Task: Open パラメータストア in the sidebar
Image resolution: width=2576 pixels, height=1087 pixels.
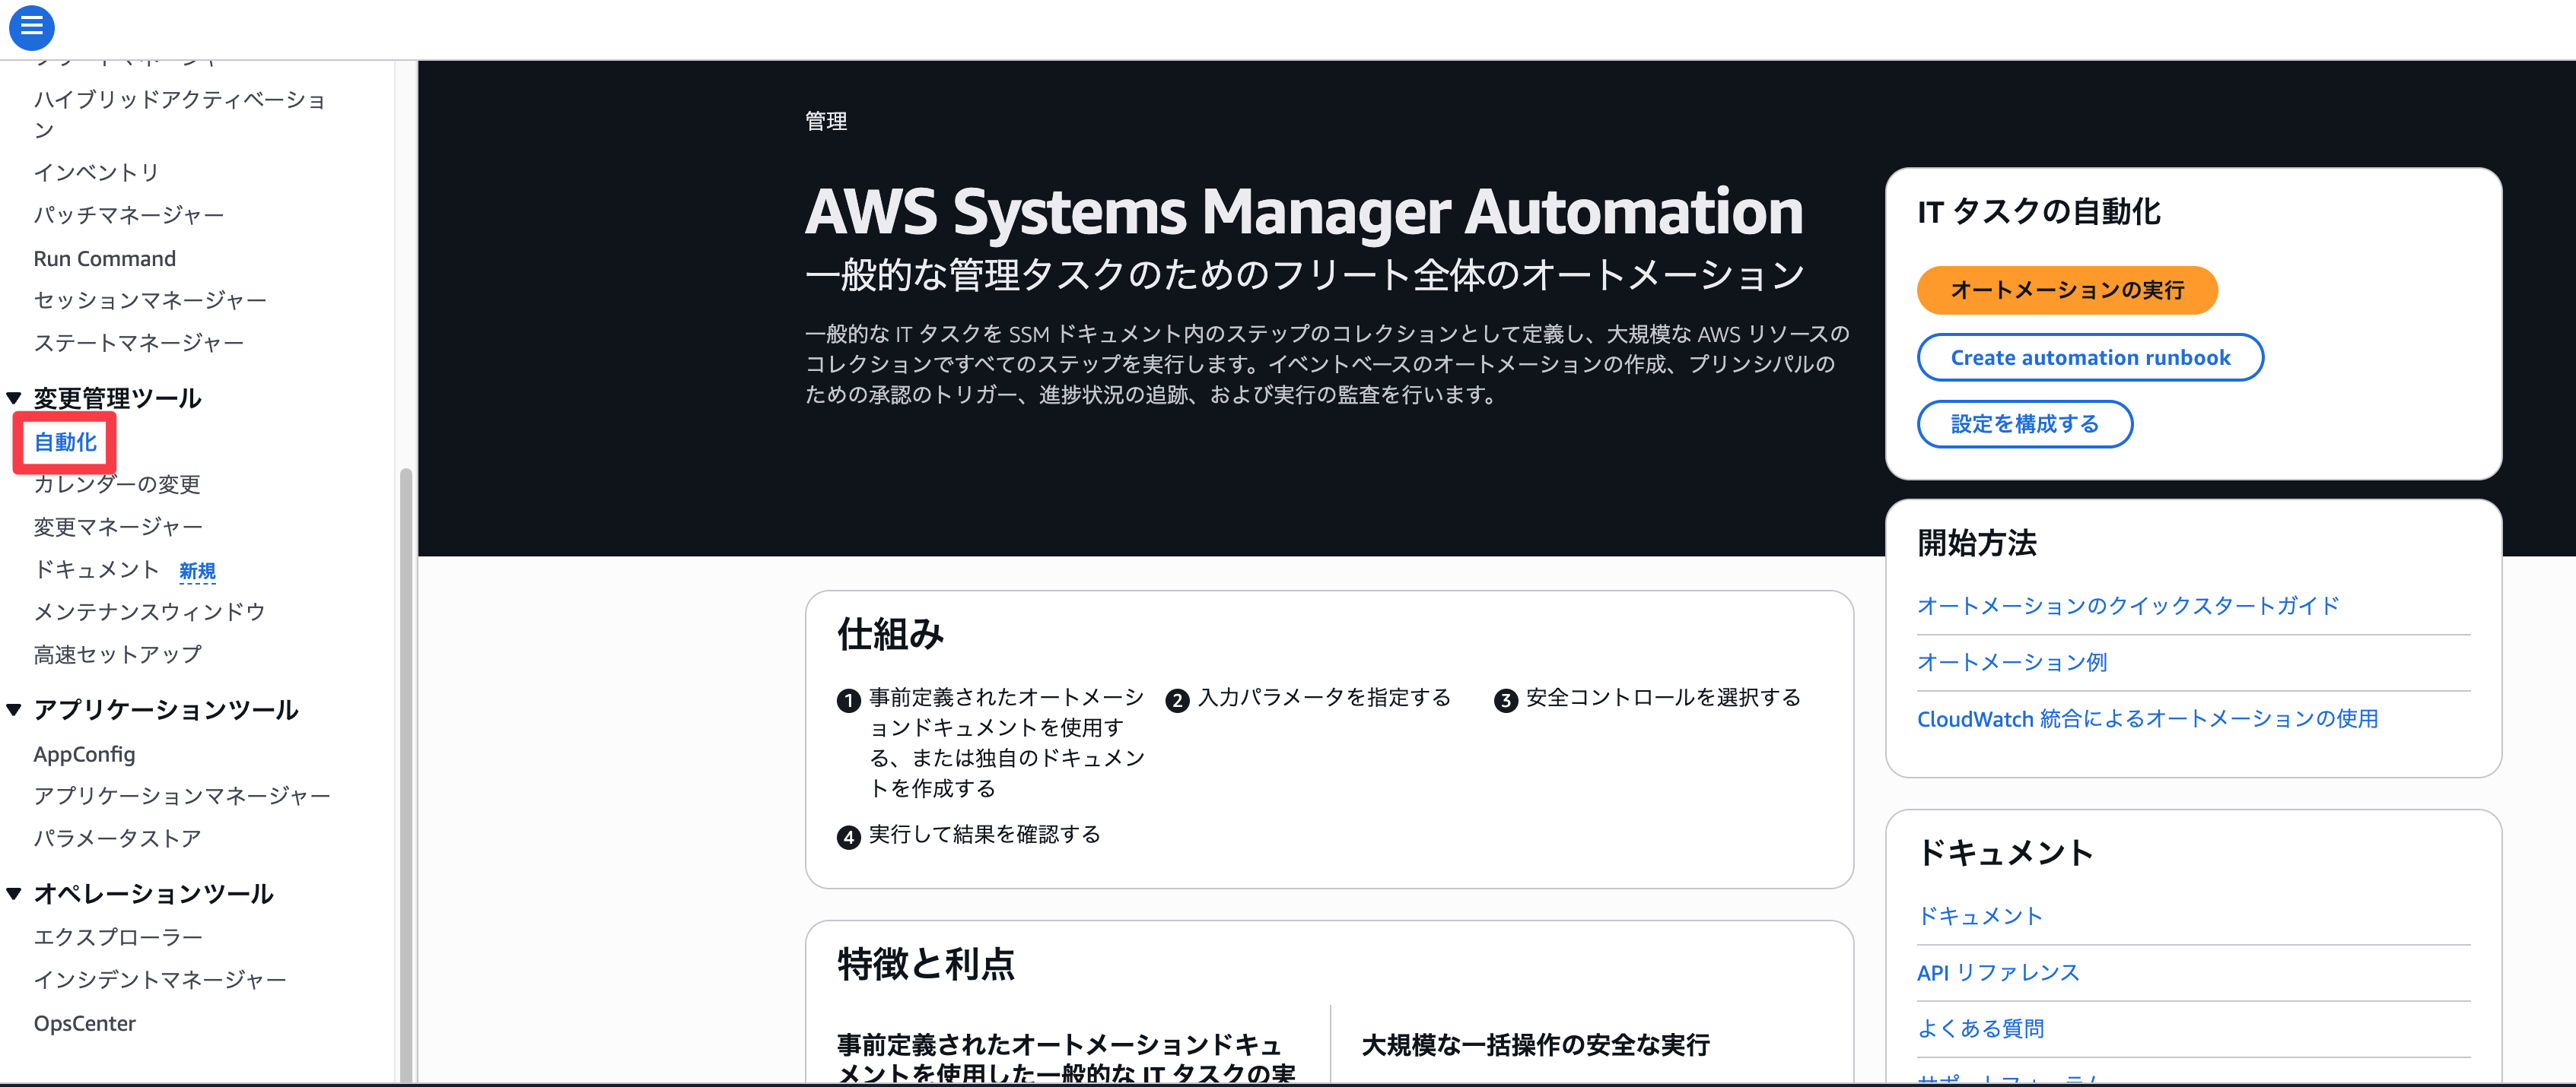Action: (117, 838)
